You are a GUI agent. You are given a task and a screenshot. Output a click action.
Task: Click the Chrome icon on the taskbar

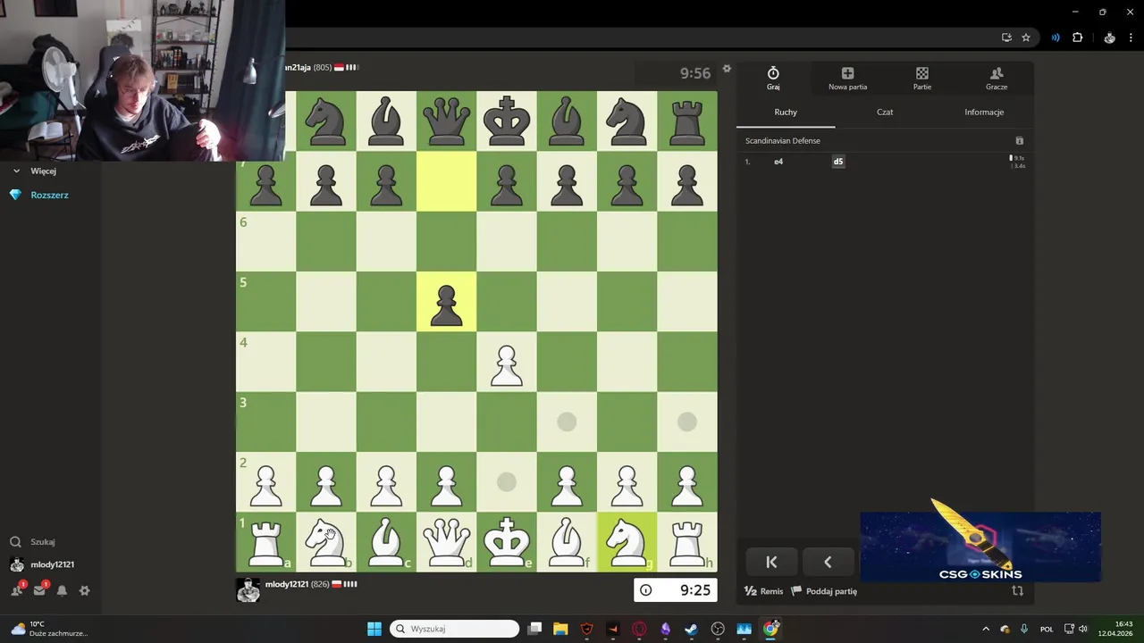pyautogui.click(x=770, y=629)
